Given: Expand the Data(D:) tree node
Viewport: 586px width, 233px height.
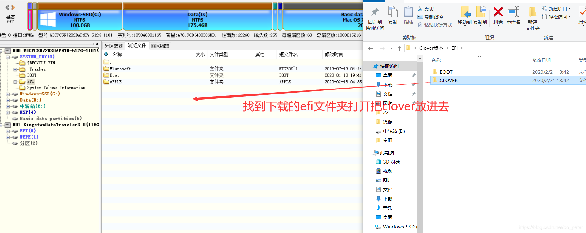Looking at the screenshot, I should click(8, 100).
